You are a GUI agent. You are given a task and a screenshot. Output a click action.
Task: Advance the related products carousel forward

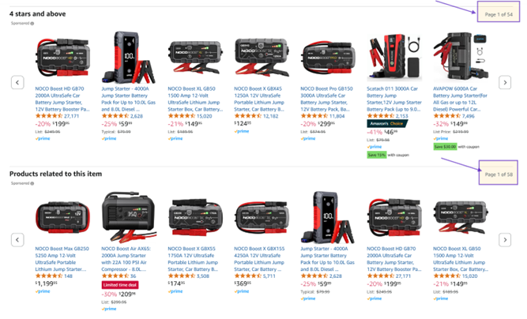tap(504, 240)
